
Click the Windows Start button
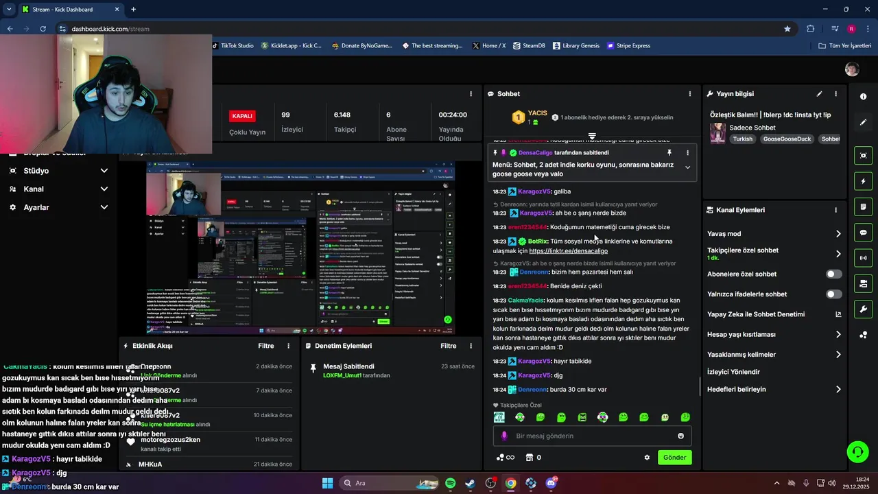click(x=327, y=483)
